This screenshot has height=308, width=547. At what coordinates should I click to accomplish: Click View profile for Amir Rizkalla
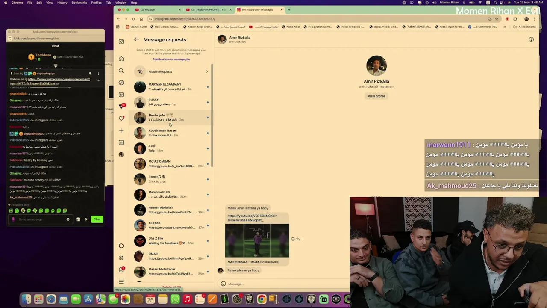click(x=376, y=96)
